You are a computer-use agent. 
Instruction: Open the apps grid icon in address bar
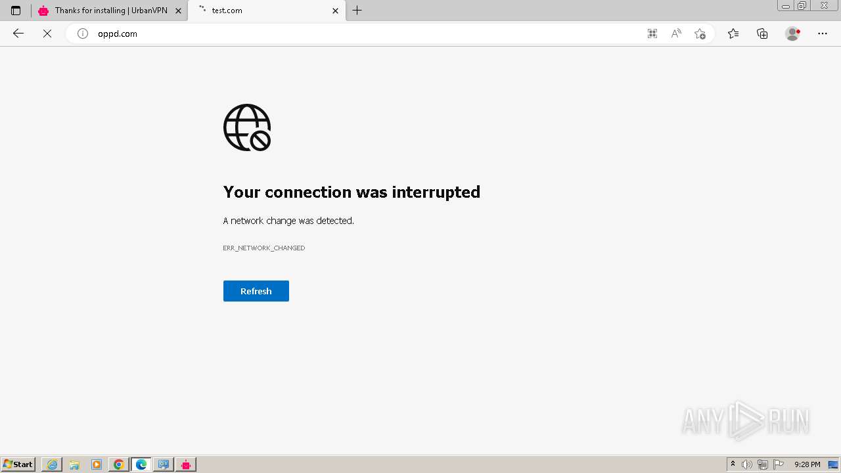[x=652, y=34]
